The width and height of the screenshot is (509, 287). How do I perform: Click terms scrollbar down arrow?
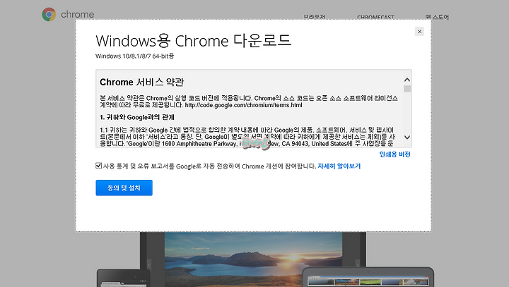(407, 138)
